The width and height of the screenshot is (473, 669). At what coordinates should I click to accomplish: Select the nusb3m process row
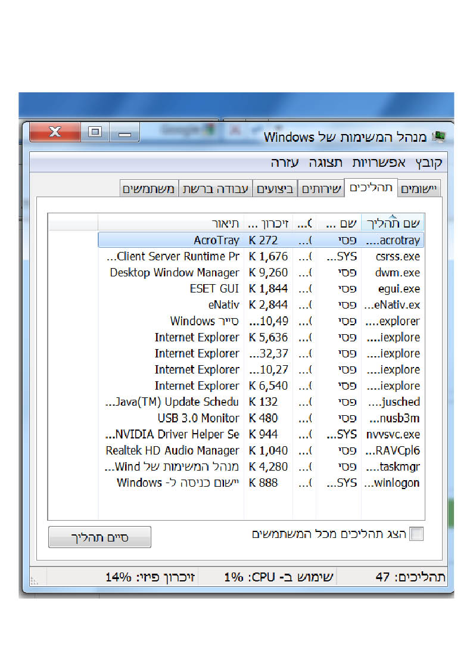tap(261, 418)
